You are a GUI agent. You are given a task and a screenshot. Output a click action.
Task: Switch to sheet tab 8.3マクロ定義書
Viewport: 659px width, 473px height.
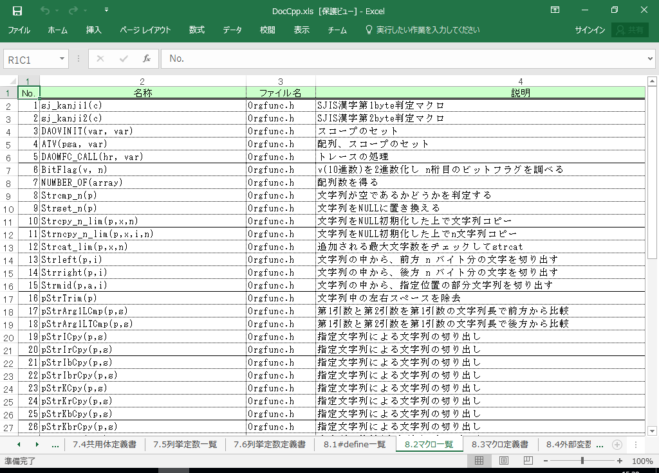click(499, 444)
